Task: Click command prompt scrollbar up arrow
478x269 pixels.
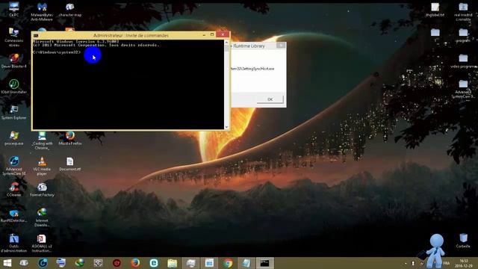Action: pyautogui.click(x=226, y=43)
